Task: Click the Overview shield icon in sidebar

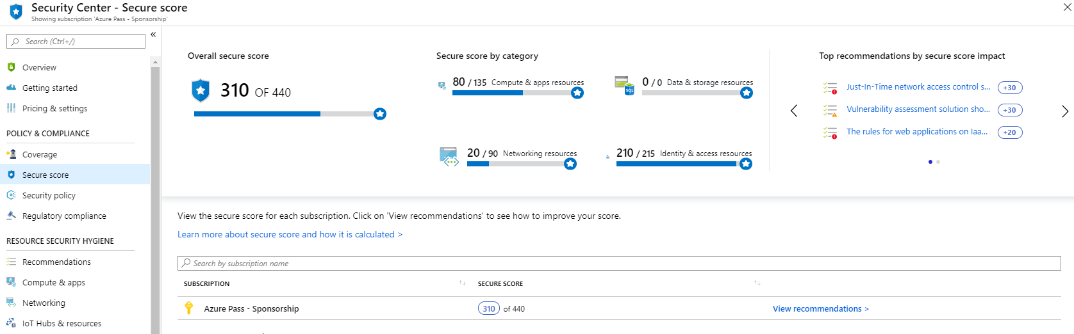Action: pyautogui.click(x=11, y=67)
